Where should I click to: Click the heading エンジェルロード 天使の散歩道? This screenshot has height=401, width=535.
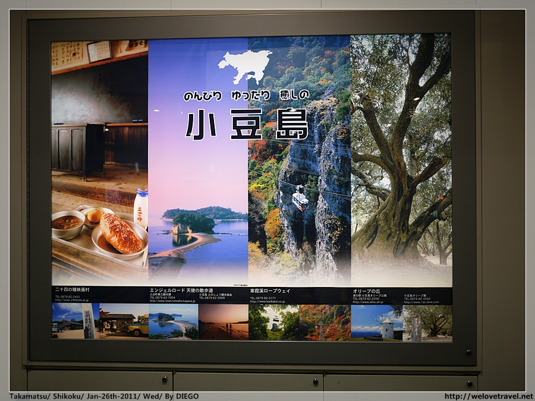[x=181, y=290]
